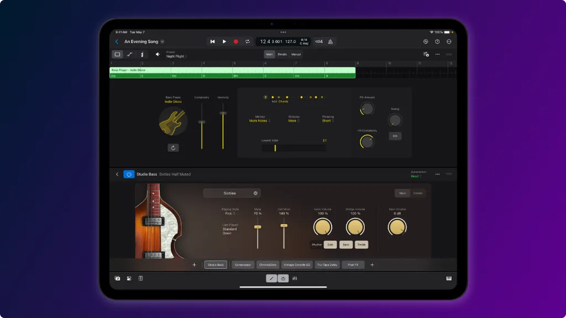
Task: Switch to the Details tab of Bass Player
Action: click(282, 54)
